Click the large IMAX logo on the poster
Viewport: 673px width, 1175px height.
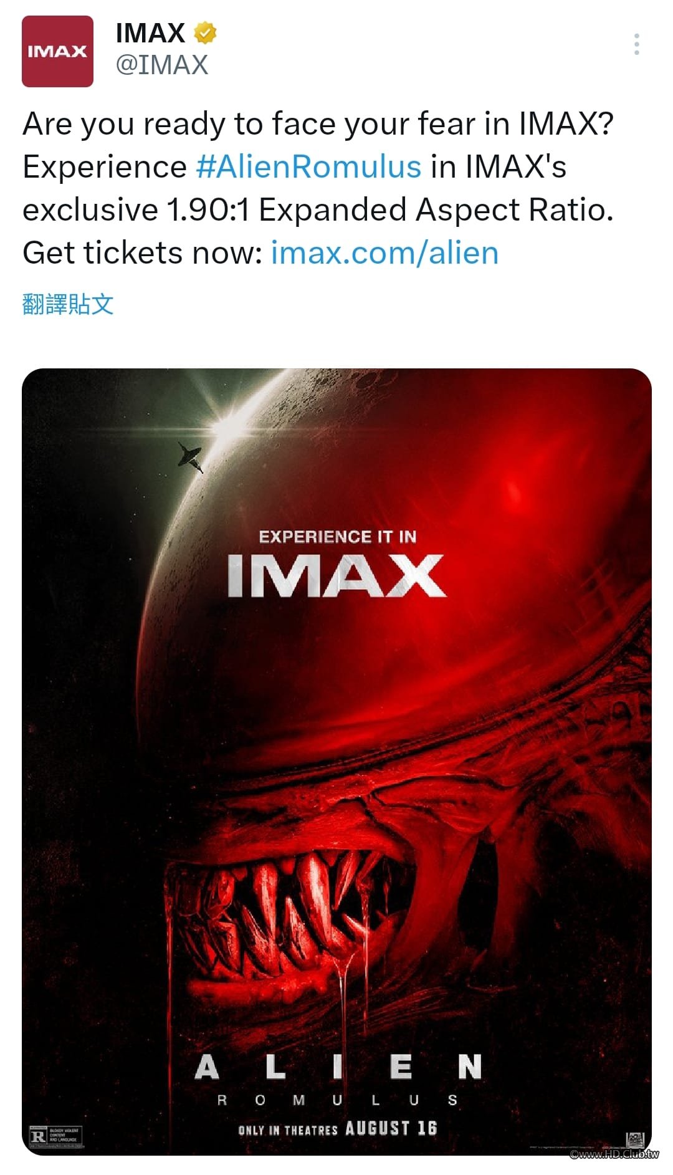coord(336,576)
